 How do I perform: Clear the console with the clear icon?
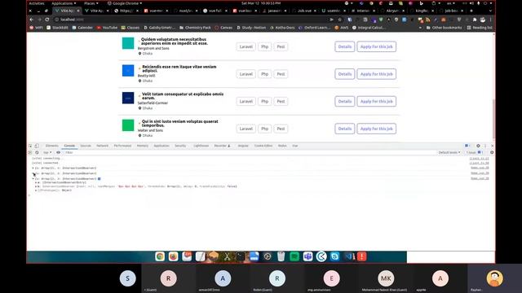tap(37, 152)
